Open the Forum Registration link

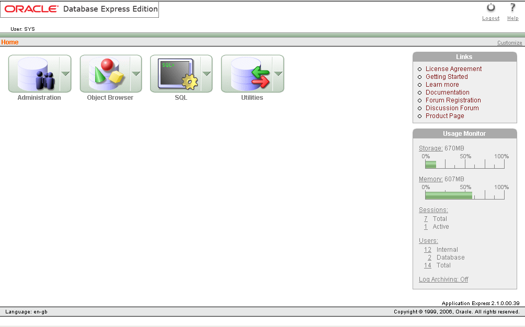coord(453,100)
